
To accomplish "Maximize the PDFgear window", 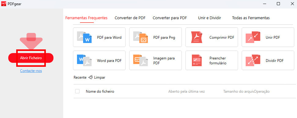I will pos(278,4).
